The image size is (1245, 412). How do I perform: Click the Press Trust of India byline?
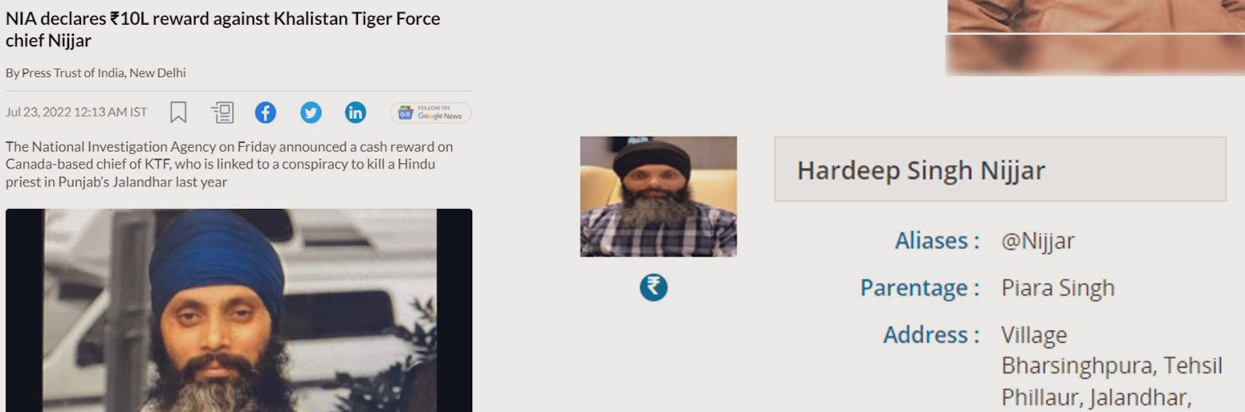96,73
